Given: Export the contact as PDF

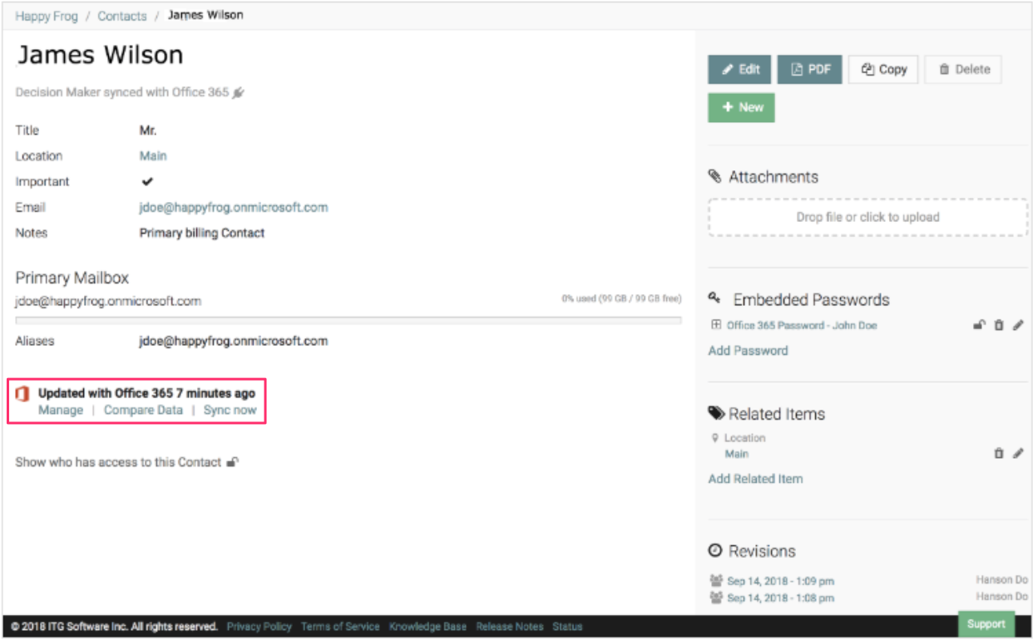Looking at the screenshot, I should click(810, 70).
